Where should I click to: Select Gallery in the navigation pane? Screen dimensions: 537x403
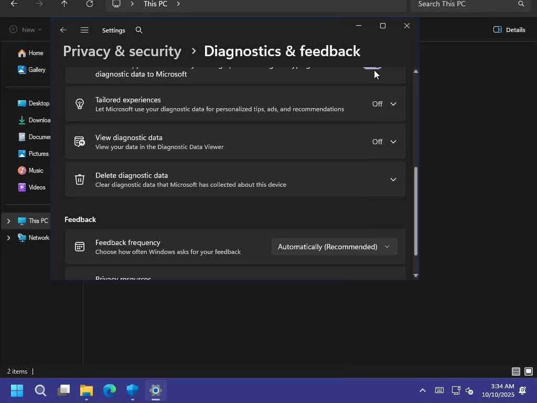click(x=37, y=70)
